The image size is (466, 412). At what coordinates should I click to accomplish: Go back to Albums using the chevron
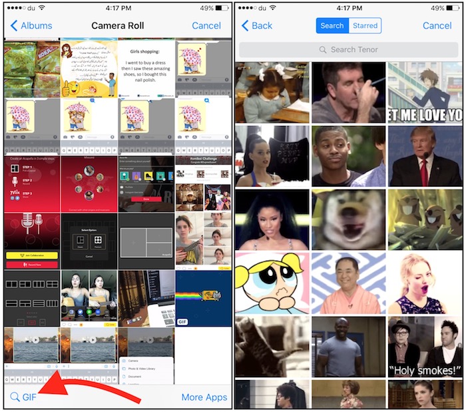[14, 25]
